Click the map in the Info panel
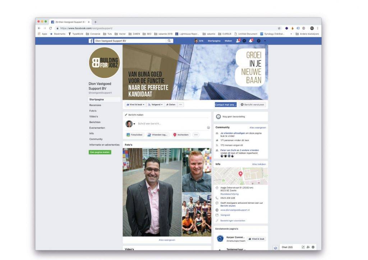Screen dimensions: 368x260 coord(240,176)
